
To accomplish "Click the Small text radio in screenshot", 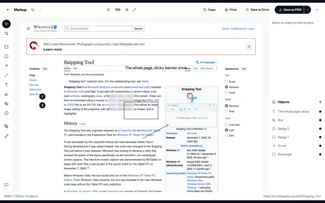I will (x=227, y=82).
